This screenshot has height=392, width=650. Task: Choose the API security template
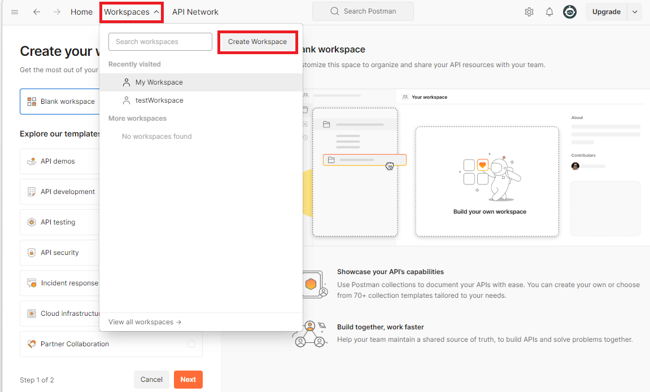click(60, 253)
